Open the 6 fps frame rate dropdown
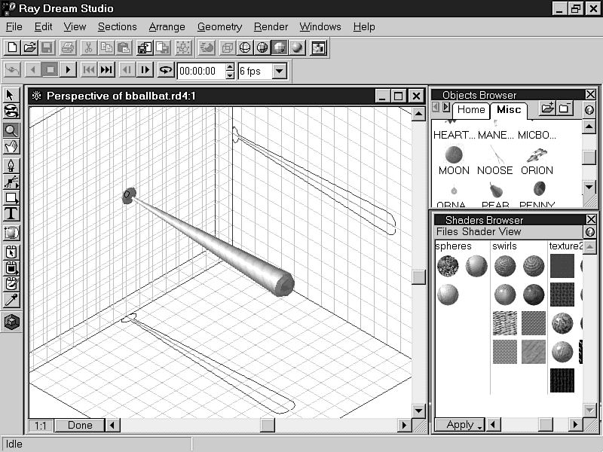Screen dimensions: 603x452 pyautogui.click(x=279, y=72)
